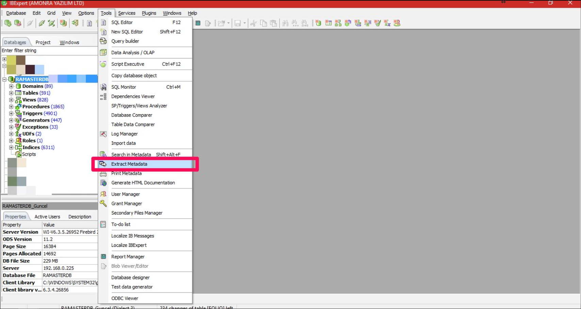Collapse the RAMASTERDB database node
This screenshot has height=309, width=581.
[4, 80]
